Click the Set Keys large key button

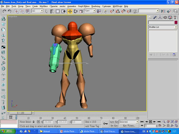pyautogui.click(x=106, y=124)
